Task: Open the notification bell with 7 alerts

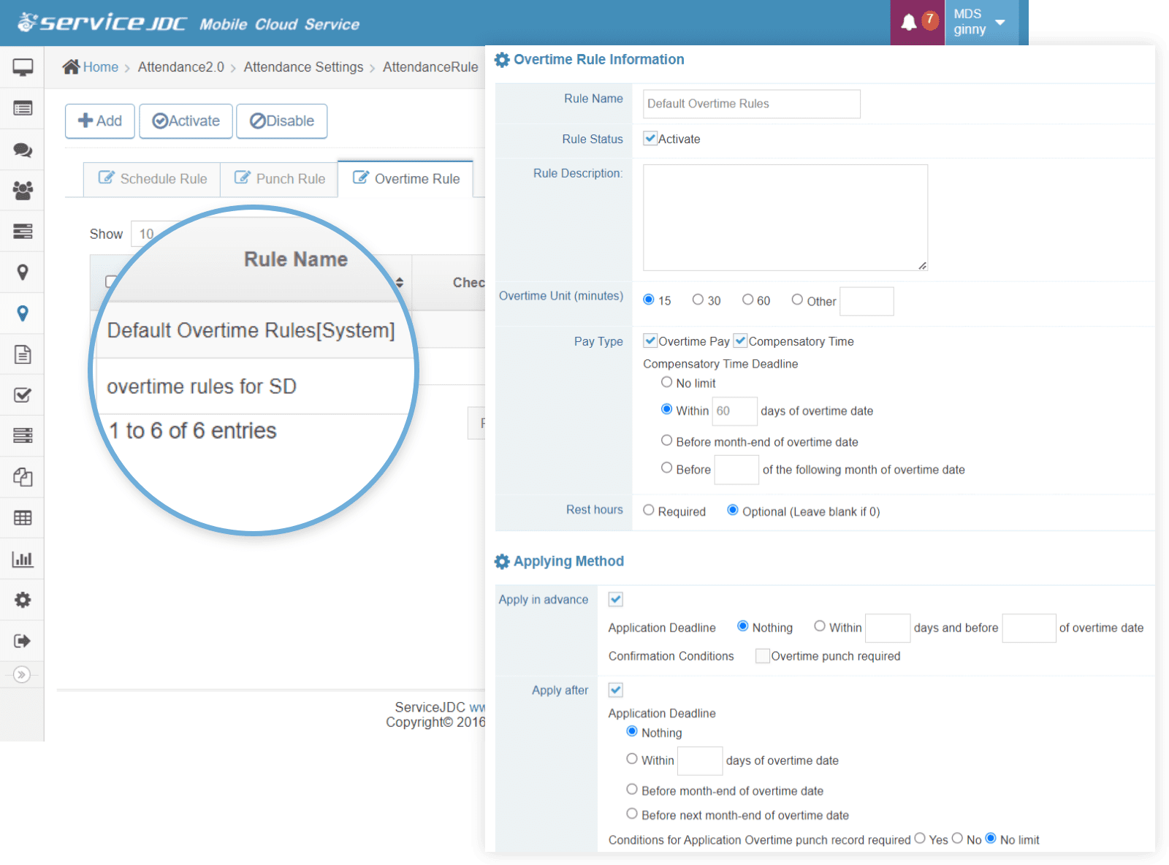Action: (918, 21)
